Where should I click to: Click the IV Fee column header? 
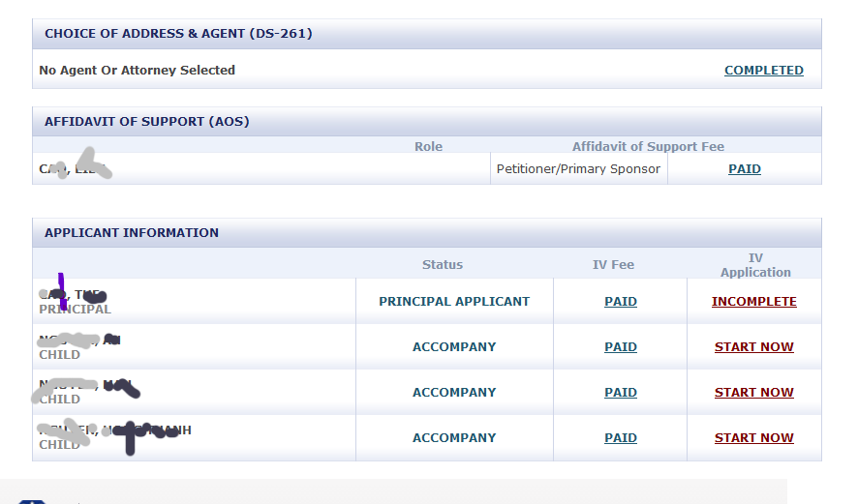click(613, 264)
